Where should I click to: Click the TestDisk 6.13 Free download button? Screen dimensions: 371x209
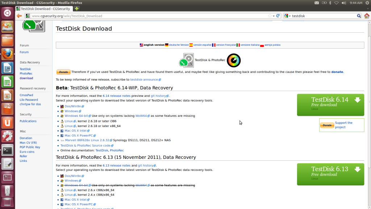coord(330,174)
